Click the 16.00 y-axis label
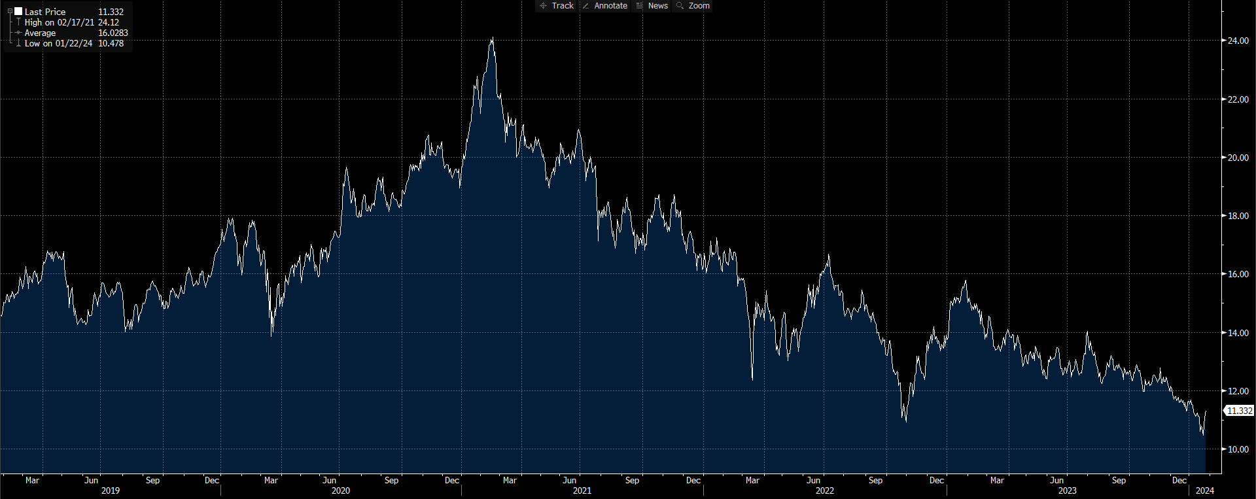Screen dimensions: 1256x499 (x=1238, y=274)
